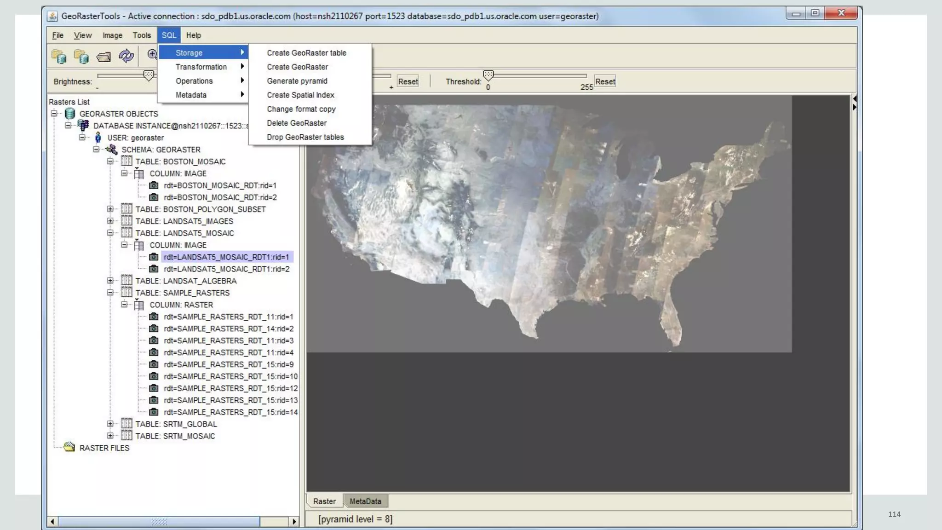Click camera icon beside BOSTON_MOSAIC_RDT:rid=2
Viewport: 942px width, 530px height.
pos(154,197)
